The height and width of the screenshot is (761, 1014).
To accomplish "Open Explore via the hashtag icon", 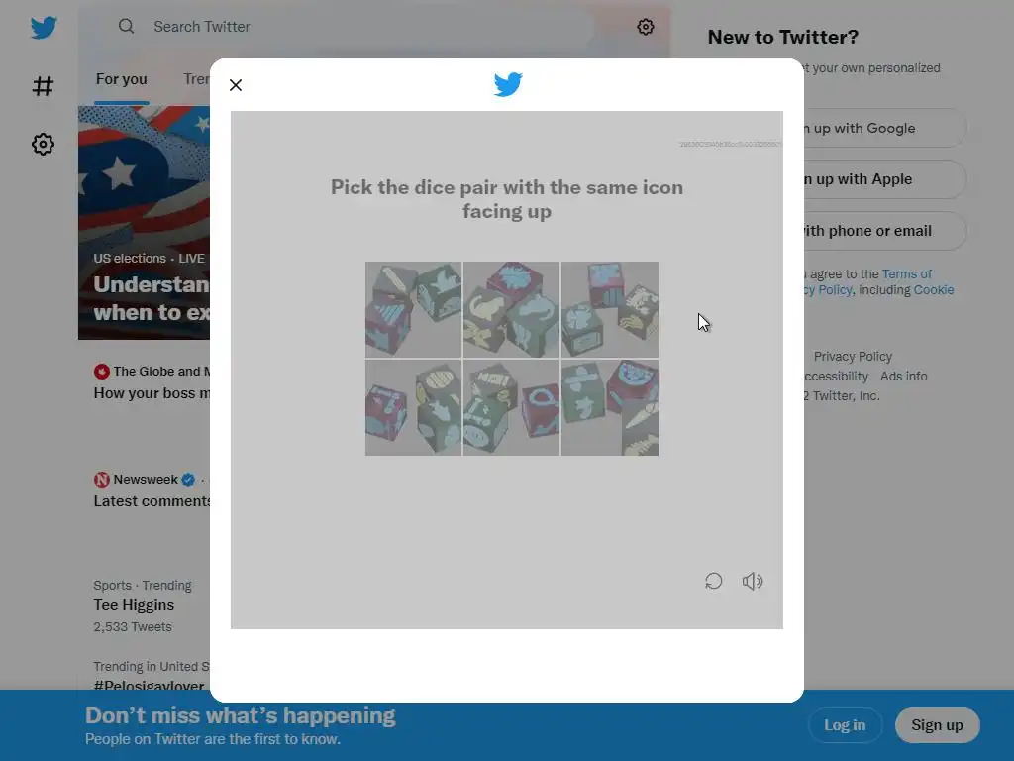I will [x=43, y=85].
